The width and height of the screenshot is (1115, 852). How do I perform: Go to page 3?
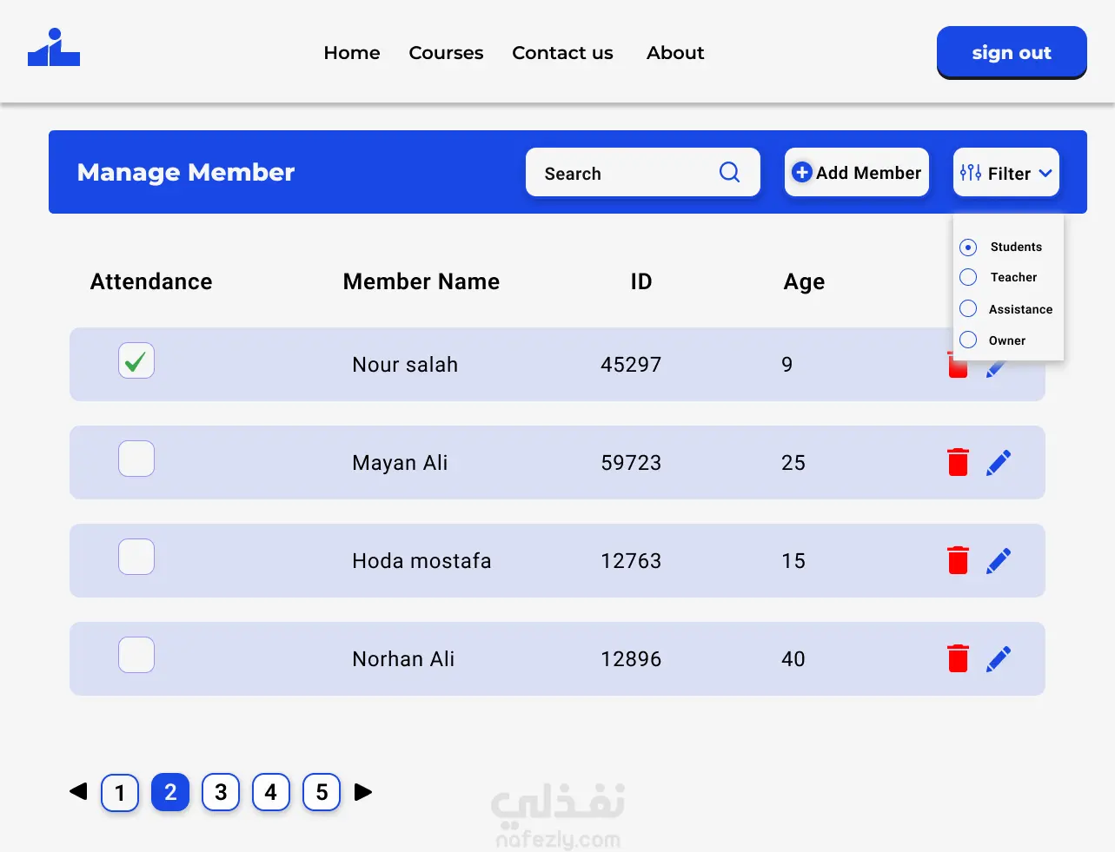(x=221, y=792)
